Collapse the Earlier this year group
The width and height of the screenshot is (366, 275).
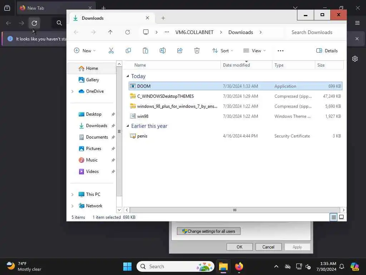click(128, 126)
